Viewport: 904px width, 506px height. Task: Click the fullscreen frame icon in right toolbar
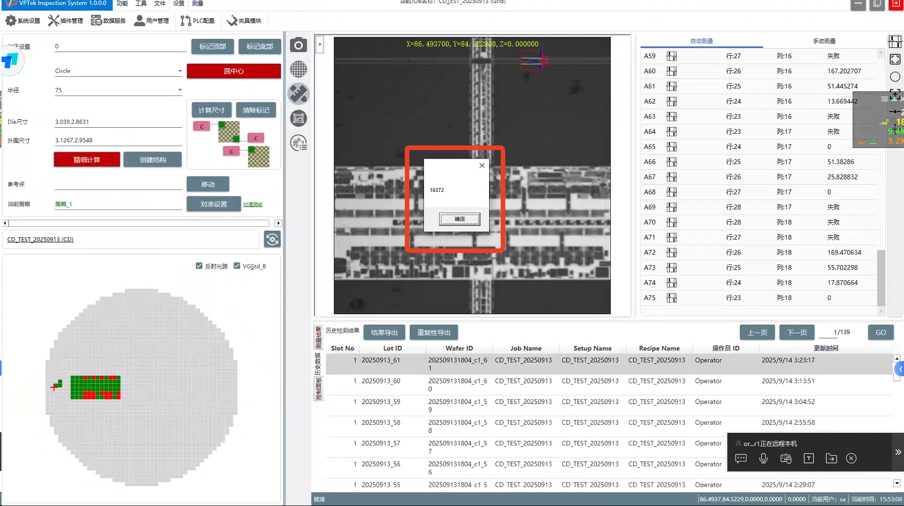[894, 60]
